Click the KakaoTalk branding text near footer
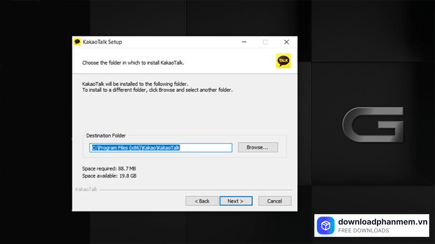 pos(86,189)
